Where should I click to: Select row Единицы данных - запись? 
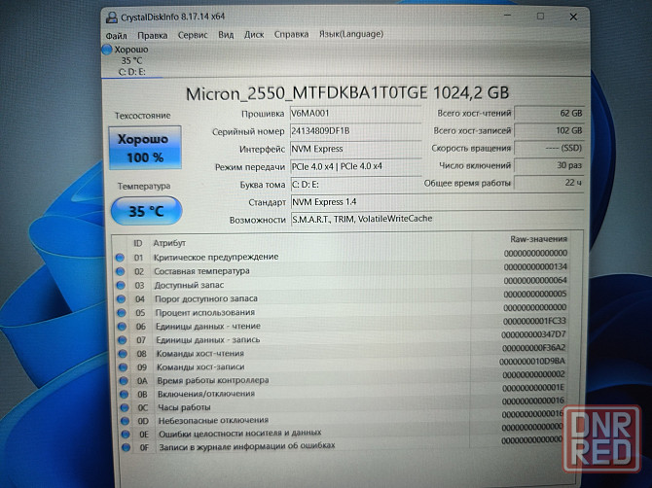(x=341, y=338)
